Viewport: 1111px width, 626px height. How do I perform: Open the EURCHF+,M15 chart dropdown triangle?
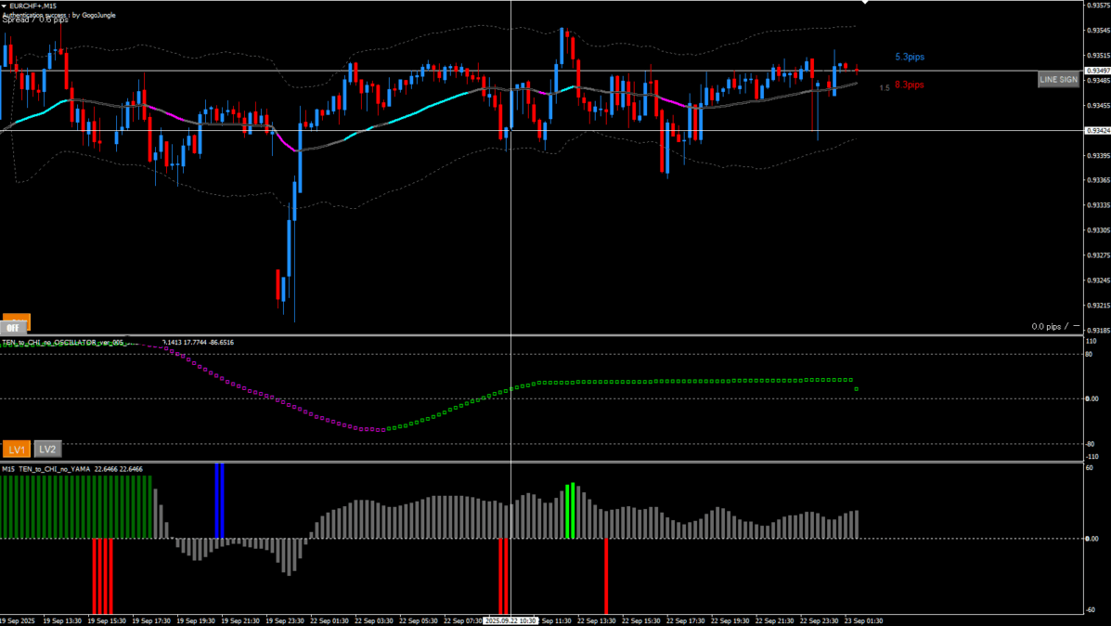pyautogui.click(x=4, y=6)
